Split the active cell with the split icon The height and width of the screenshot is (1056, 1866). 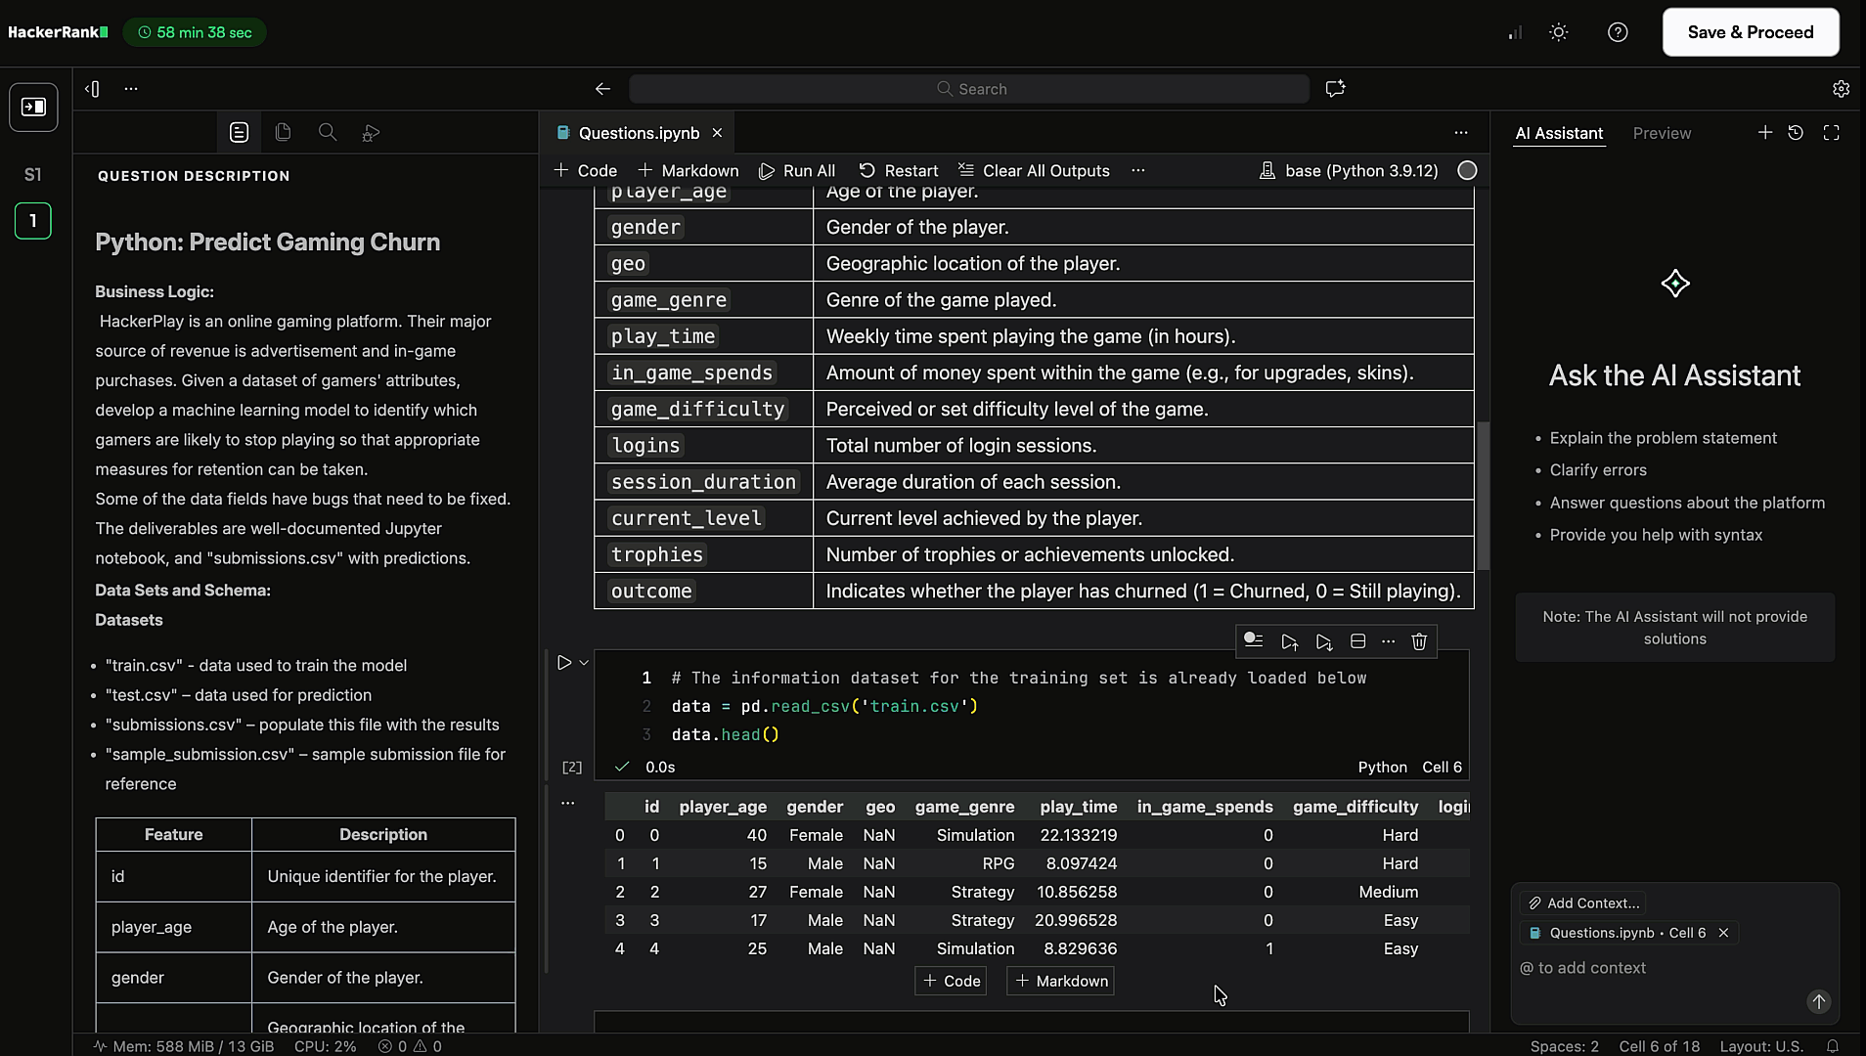[1357, 641]
